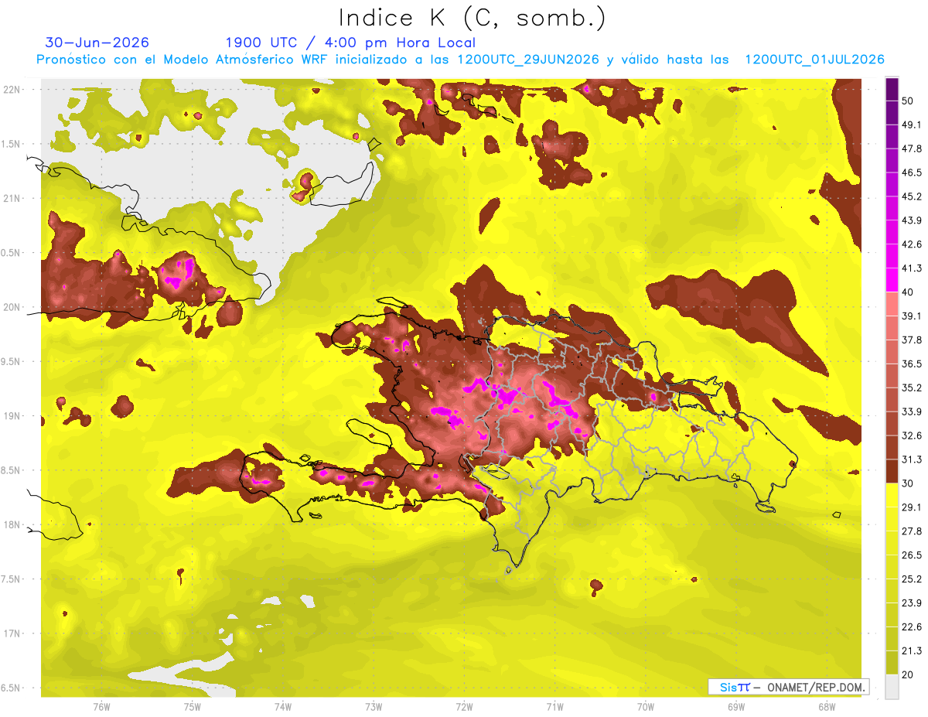928x717 pixels.
Task: Click the colorbar value "31.3"
Action: (912, 459)
